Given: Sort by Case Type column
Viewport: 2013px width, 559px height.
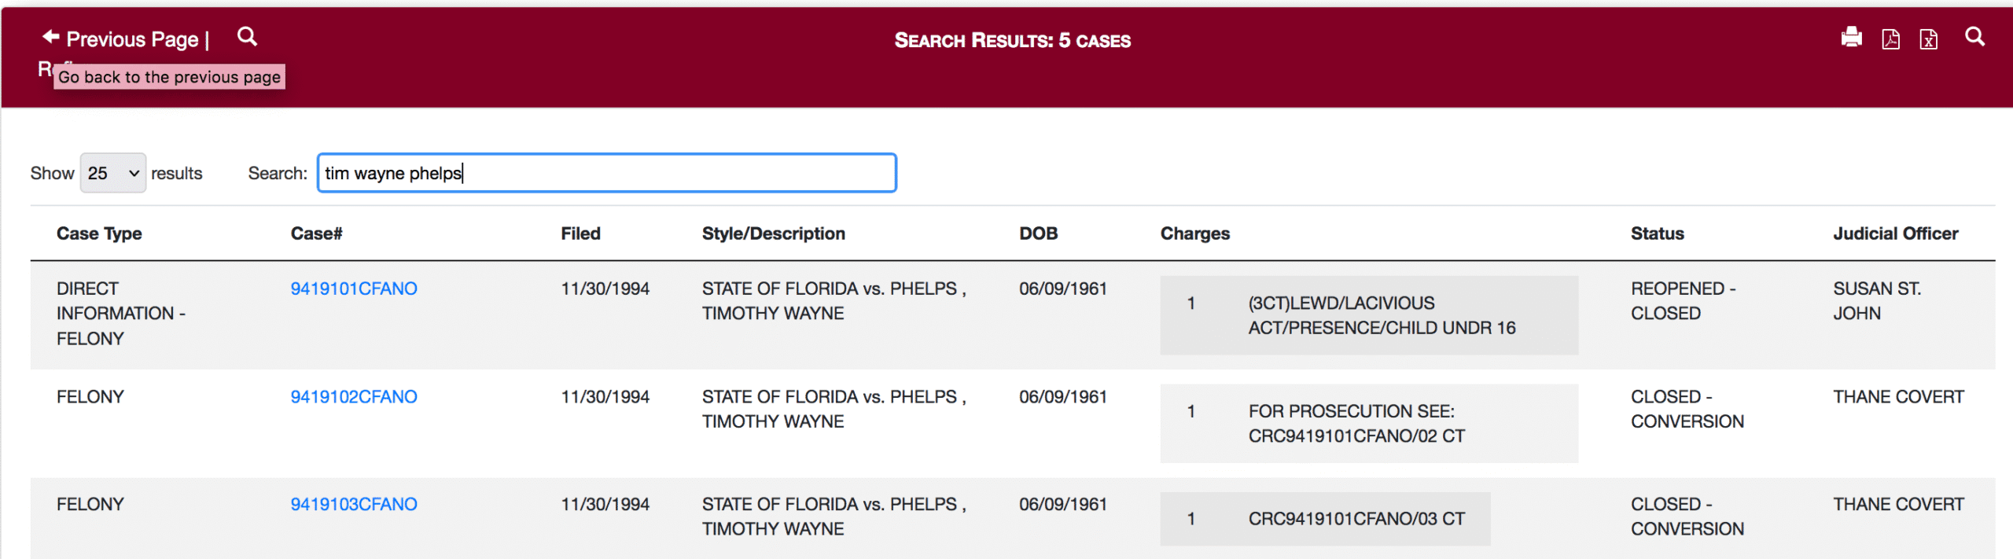Looking at the screenshot, I should pyautogui.click(x=99, y=234).
